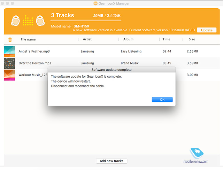
Task: Click the Easy Listening album cell
Action: point(131,51)
